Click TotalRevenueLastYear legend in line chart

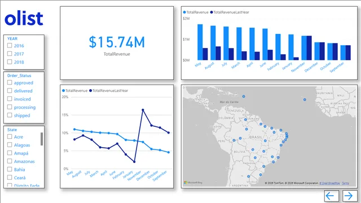108,91
